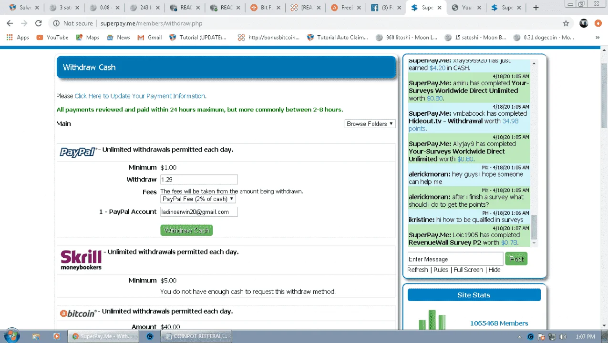
Task: Click the browser forward arrow
Action: click(x=24, y=23)
